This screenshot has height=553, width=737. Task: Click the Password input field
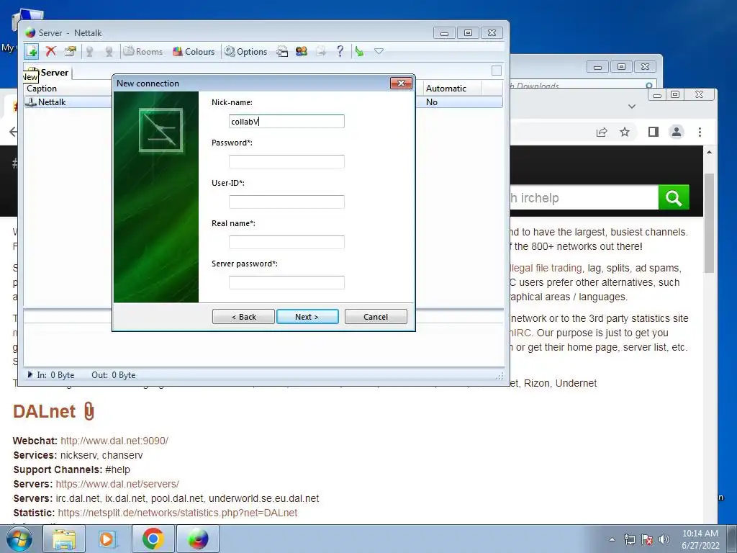click(286, 162)
